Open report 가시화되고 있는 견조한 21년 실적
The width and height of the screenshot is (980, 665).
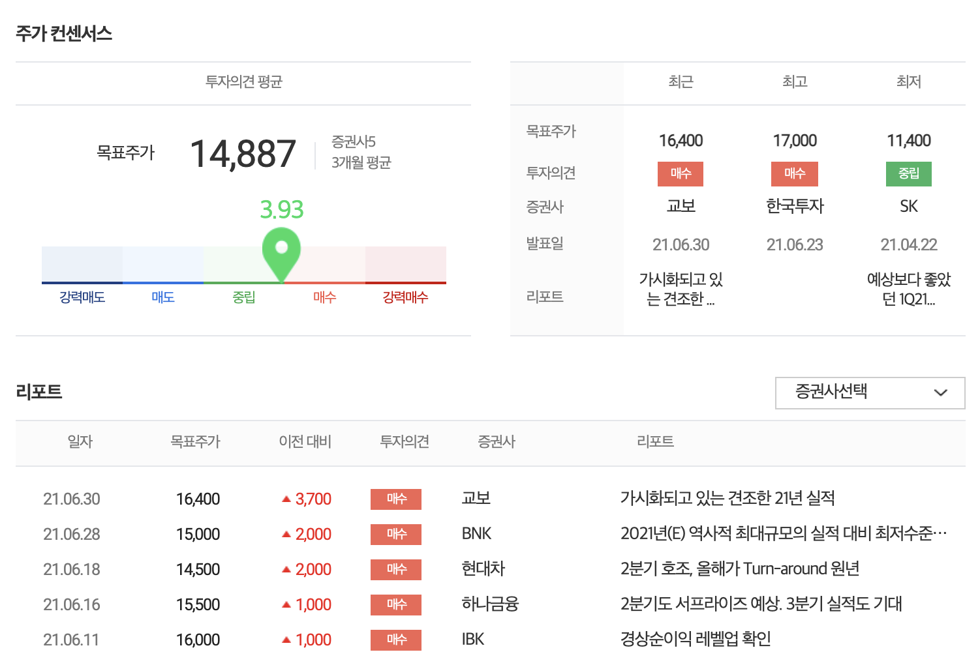727,499
